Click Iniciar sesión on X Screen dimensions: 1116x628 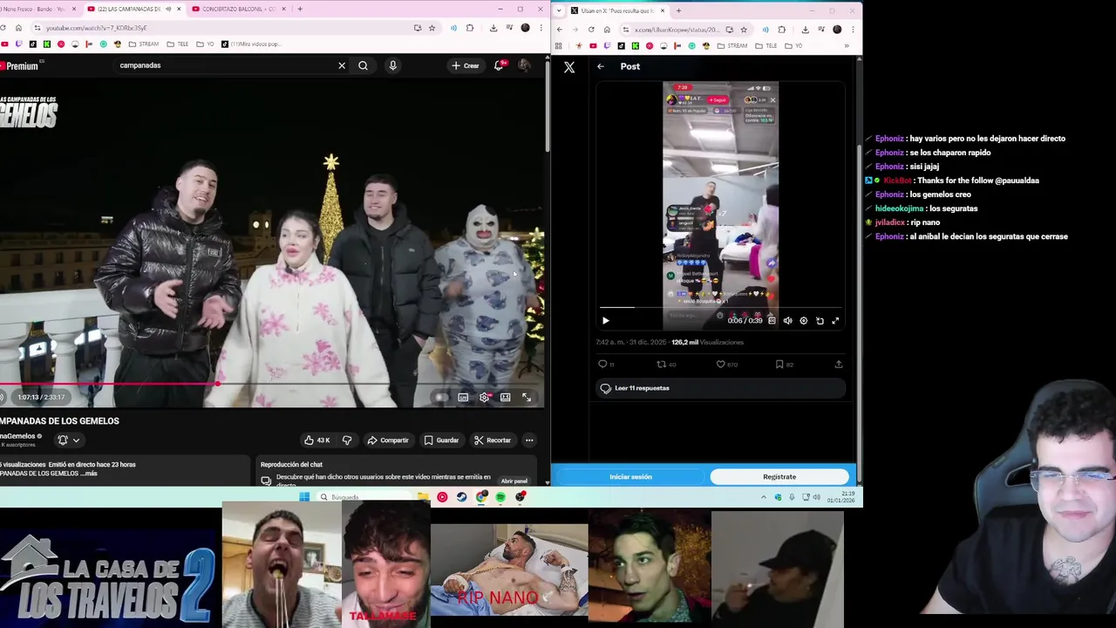(630, 477)
